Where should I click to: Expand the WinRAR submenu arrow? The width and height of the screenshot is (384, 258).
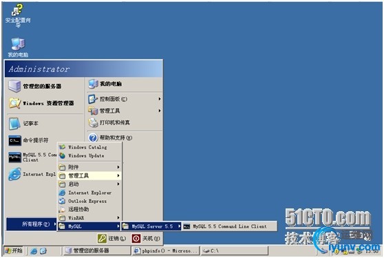click(x=118, y=217)
